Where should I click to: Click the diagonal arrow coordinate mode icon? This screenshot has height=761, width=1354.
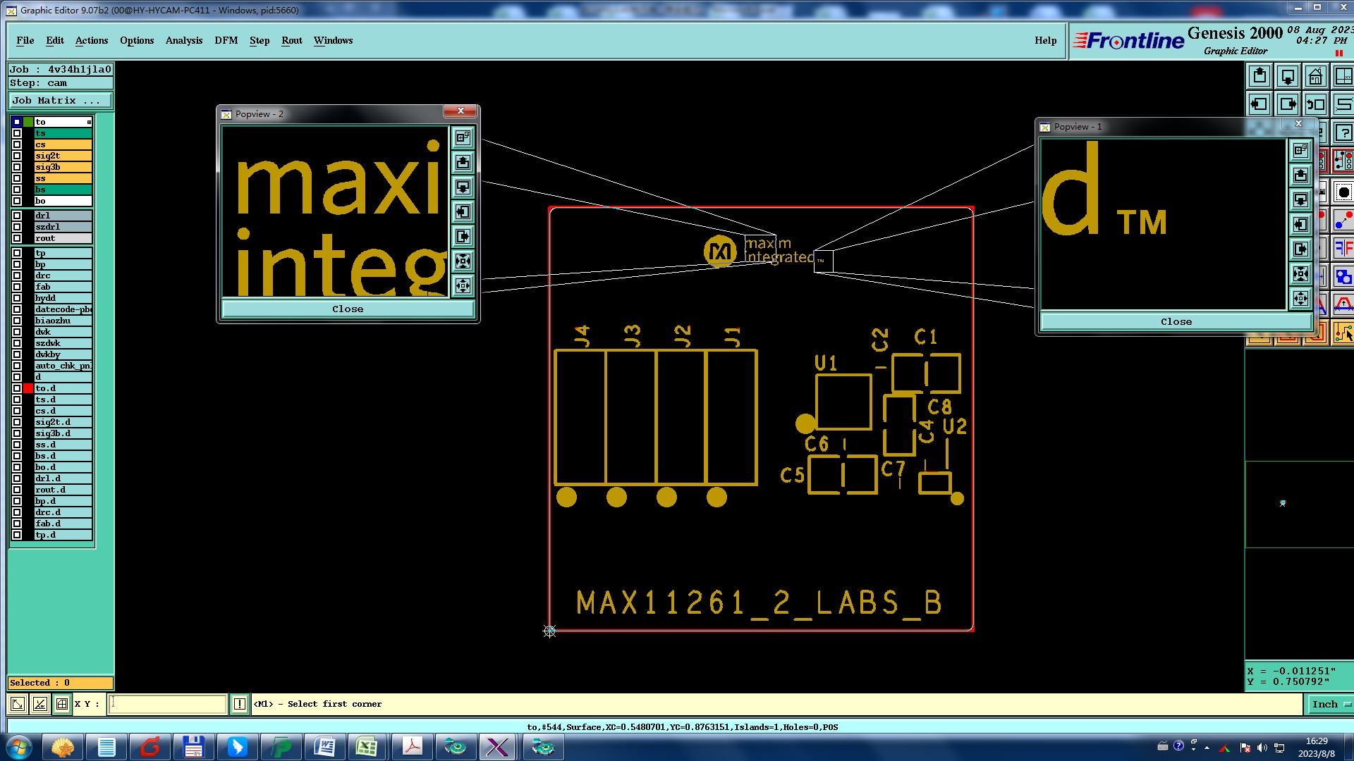[18, 704]
